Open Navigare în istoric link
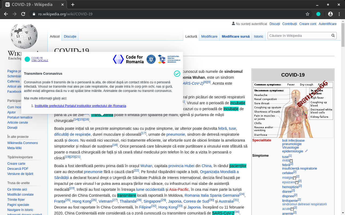This screenshot has height=215, width=345. click(20, 210)
